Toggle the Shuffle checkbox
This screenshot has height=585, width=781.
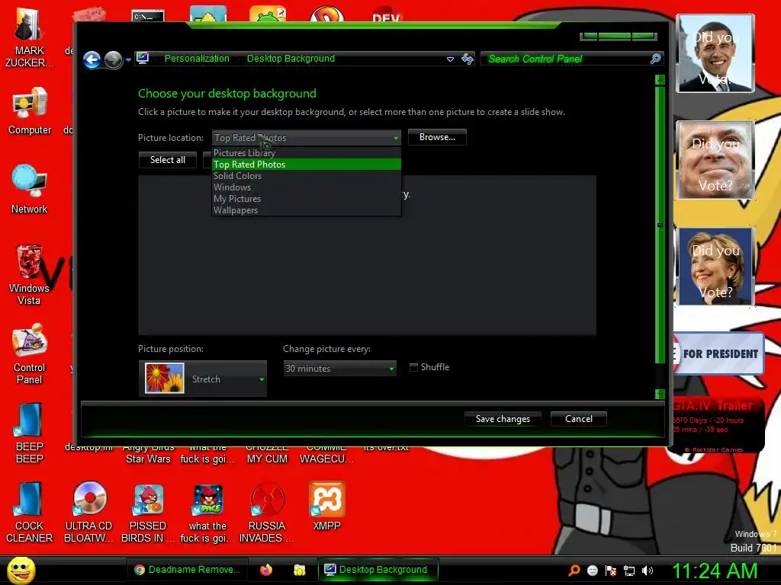tap(413, 367)
